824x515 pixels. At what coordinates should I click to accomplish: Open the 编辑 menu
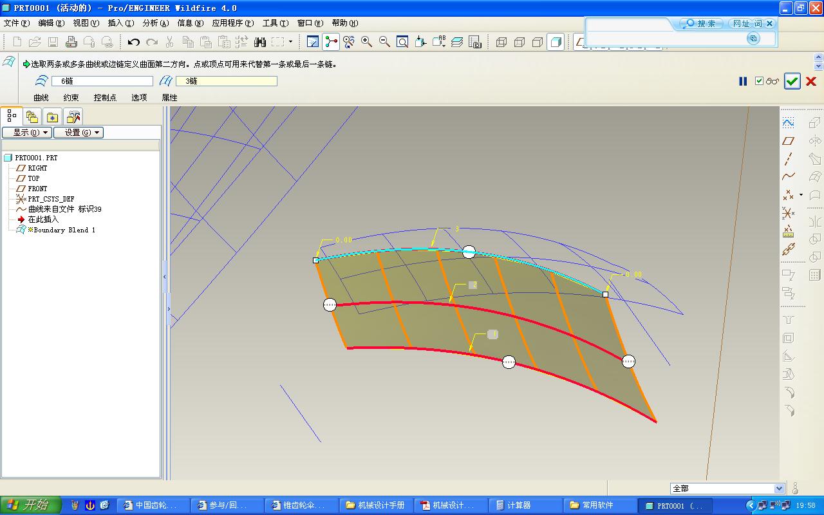tap(51, 23)
